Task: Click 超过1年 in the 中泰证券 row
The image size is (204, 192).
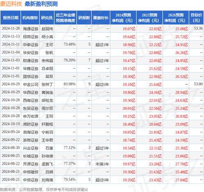Action: click(x=102, y=45)
